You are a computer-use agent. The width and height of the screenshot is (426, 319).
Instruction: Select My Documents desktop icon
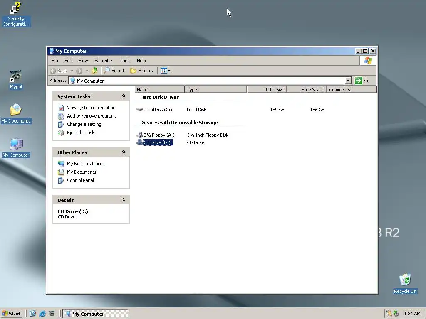[x=16, y=114]
